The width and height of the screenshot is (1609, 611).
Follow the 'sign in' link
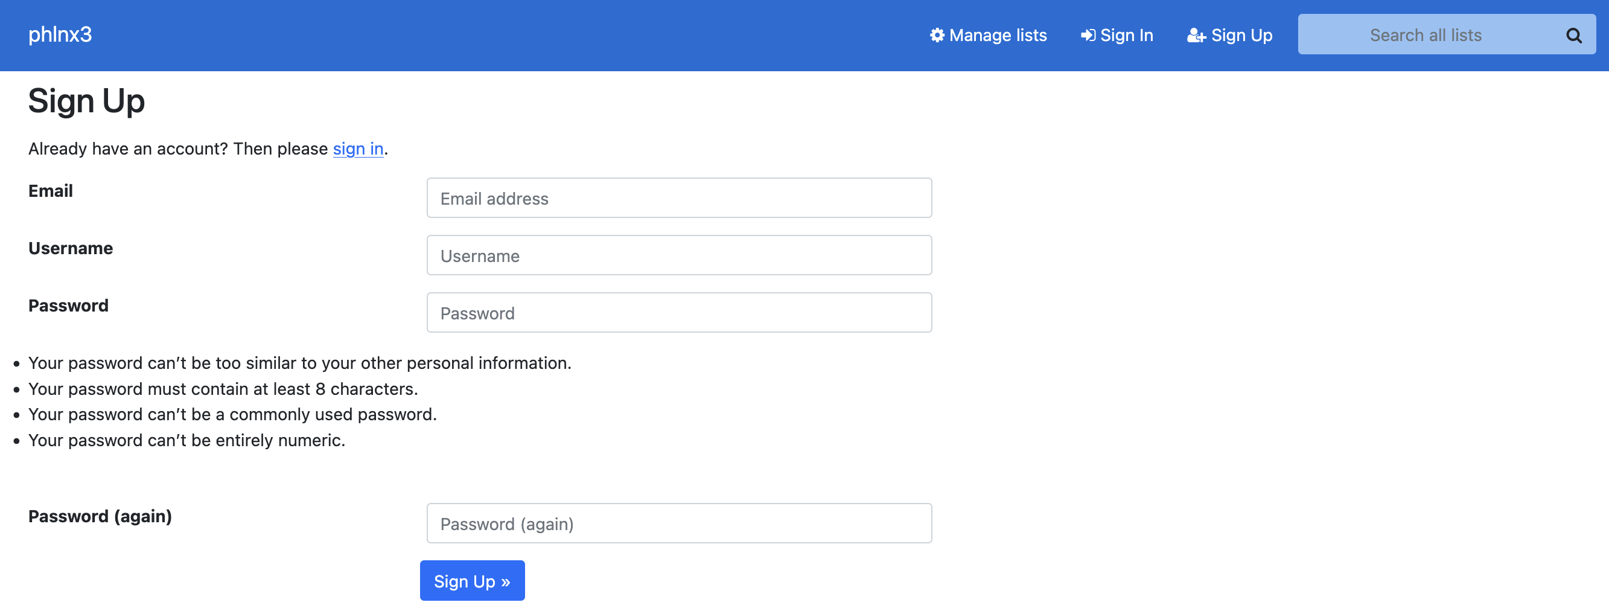[x=358, y=149]
